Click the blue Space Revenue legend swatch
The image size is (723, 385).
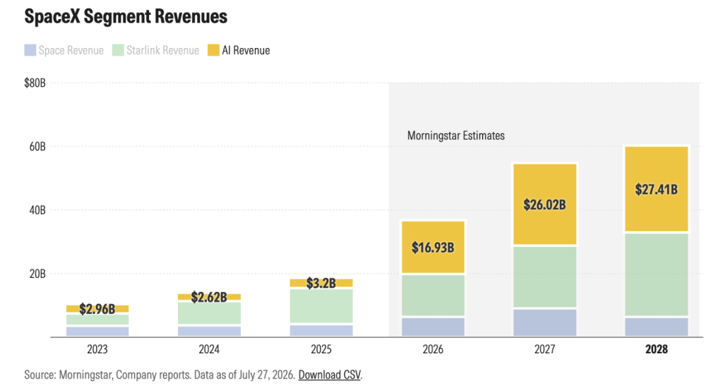(30, 50)
